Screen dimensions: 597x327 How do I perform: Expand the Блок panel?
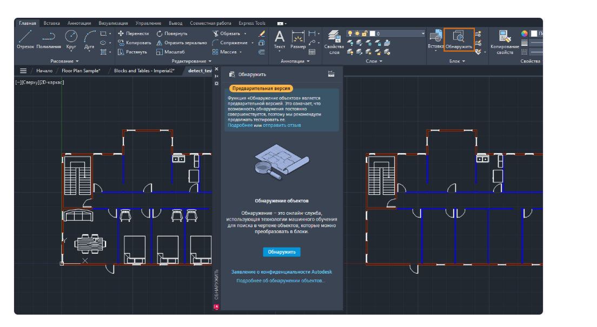[x=457, y=61]
